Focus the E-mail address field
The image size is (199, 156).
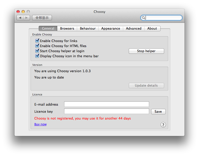(x=106, y=104)
